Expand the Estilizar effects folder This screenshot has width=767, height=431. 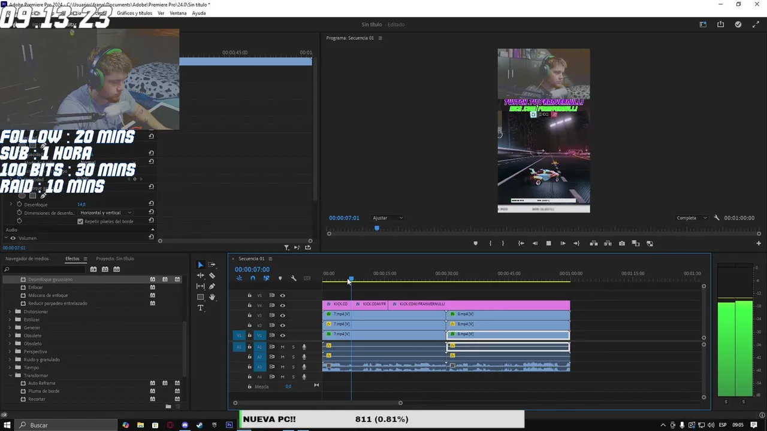10,320
